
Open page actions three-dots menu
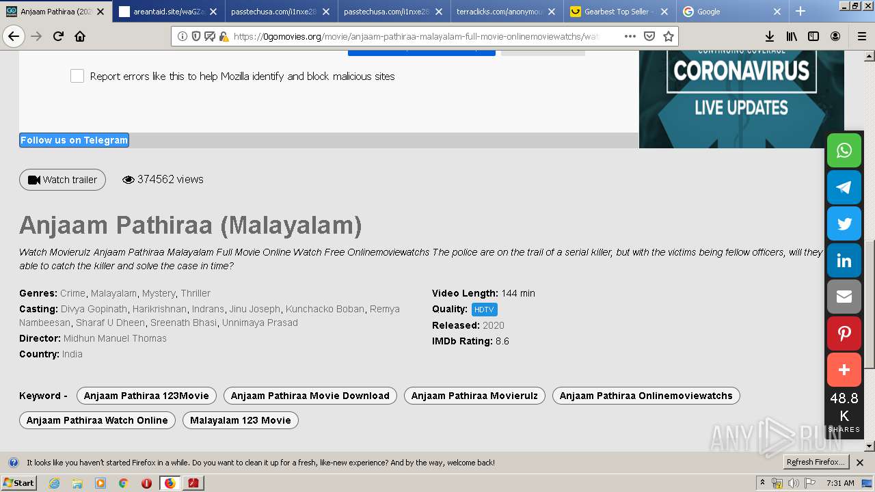point(630,36)
